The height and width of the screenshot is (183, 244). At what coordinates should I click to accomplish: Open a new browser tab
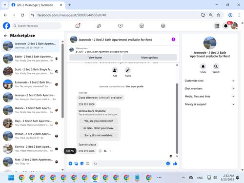pyautogui.click(x=70, y=5)
